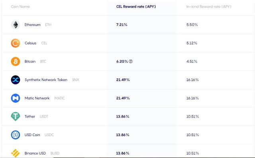The image size is (255, 158).
Task: Click the Ethereum coin icon
Action: pos(16,25)
